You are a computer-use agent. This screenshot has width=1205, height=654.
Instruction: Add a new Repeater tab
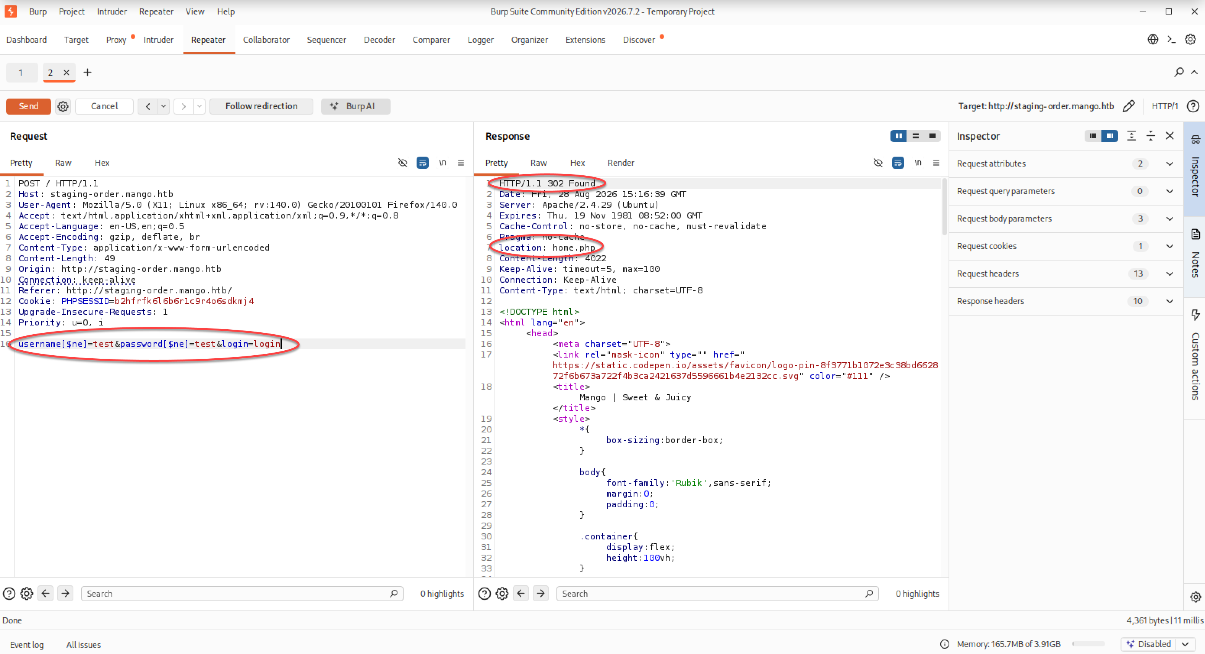click(x=88, y=72)
